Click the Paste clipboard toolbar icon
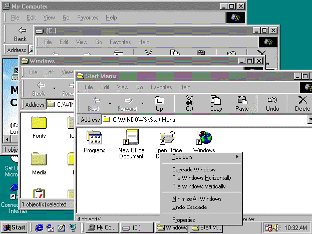Viewport: 312px width, 234px height. (242, 103)
